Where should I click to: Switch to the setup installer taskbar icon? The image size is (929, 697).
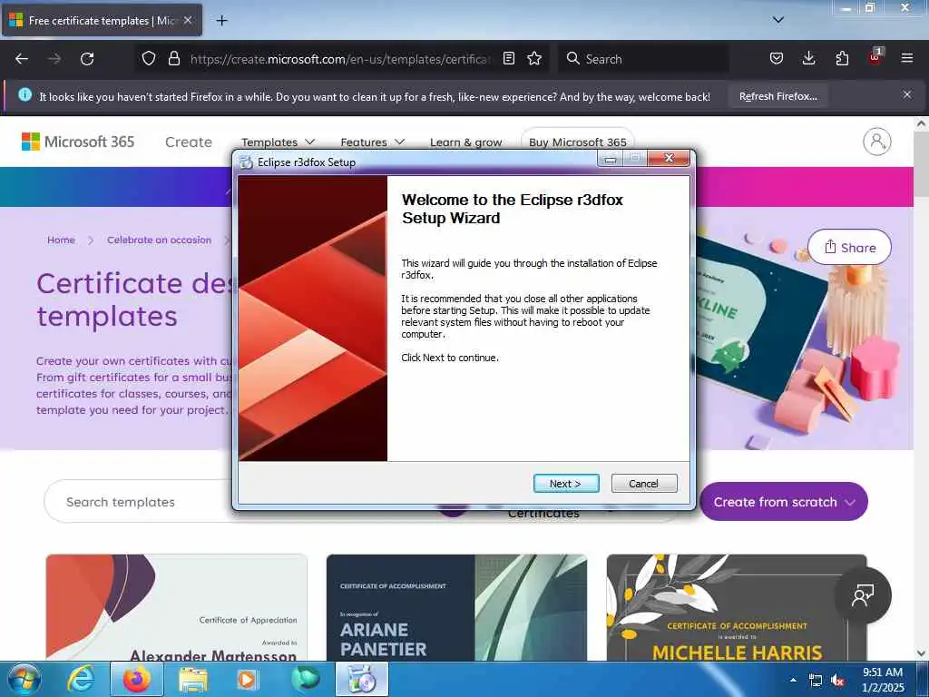[x=362, y=679]
